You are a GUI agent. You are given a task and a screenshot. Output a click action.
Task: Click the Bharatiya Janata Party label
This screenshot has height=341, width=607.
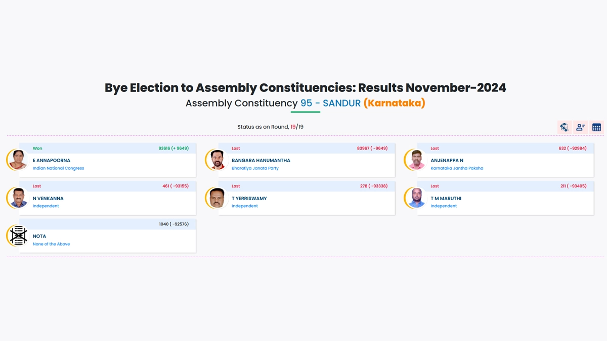click(255, 168)
